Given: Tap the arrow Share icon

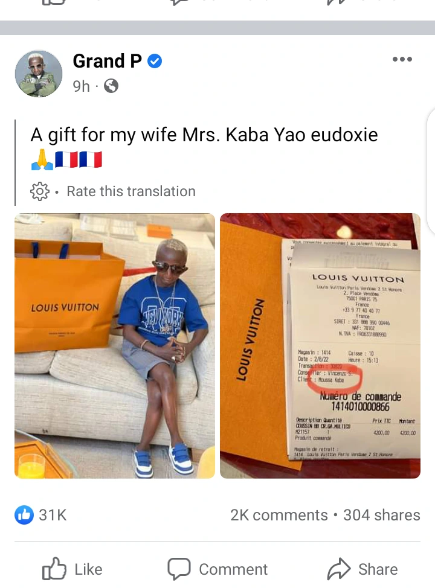Looking at the screenshot, I should coord(338,569).
